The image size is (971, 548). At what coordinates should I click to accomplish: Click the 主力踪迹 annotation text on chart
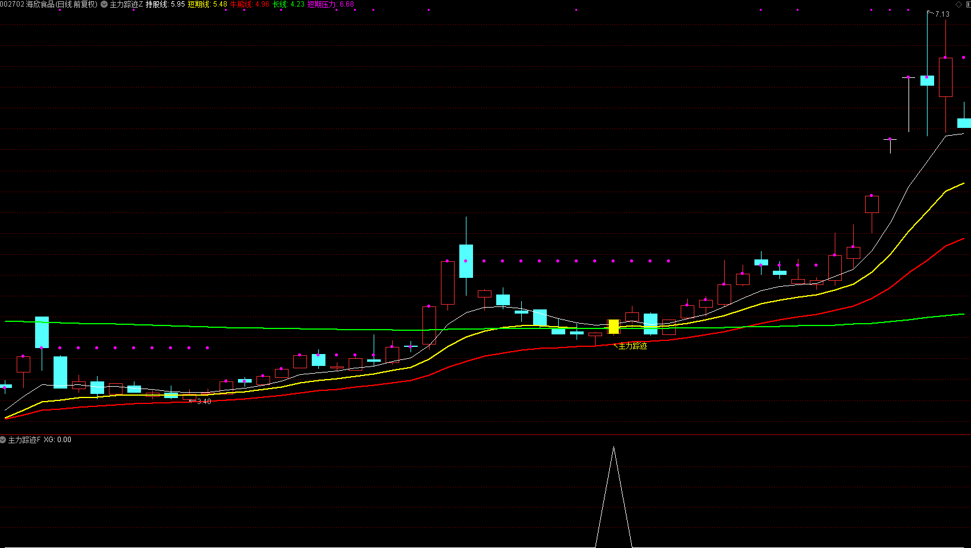[632, 346]
